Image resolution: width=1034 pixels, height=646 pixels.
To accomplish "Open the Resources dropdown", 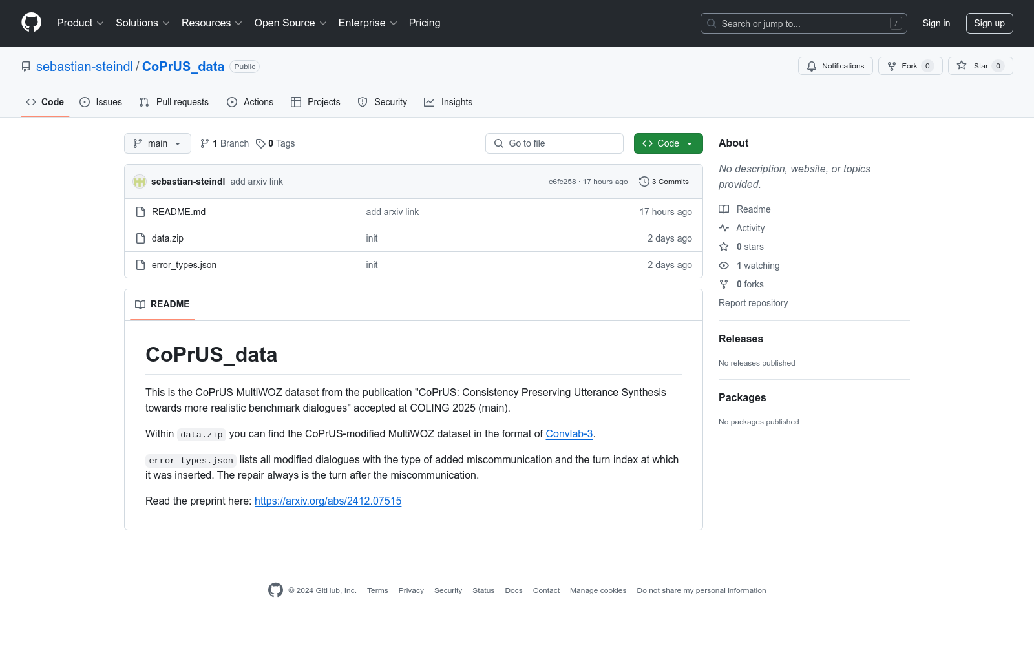I will (x=212, y=23).
